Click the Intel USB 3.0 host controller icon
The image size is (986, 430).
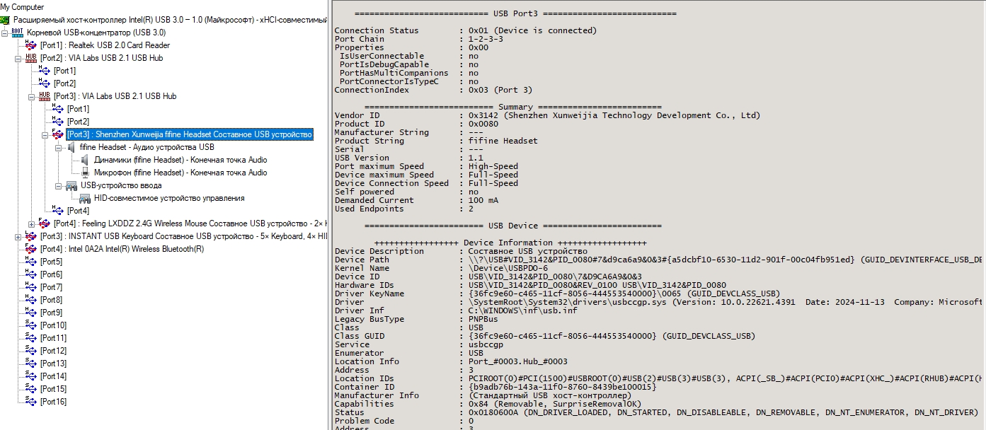(x=6, y=20)
